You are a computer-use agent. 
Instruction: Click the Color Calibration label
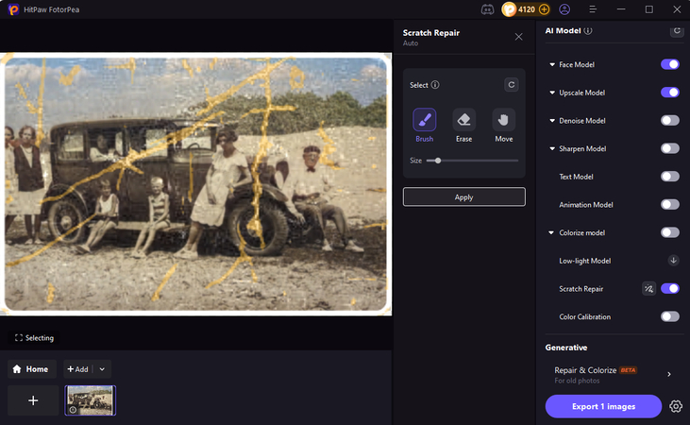coord(584,316)
